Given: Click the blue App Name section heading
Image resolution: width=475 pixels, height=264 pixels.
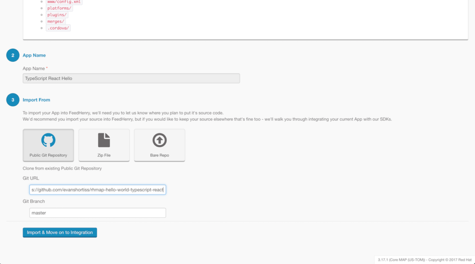Looking at the screenshot, I should click(x=34, y=55).
